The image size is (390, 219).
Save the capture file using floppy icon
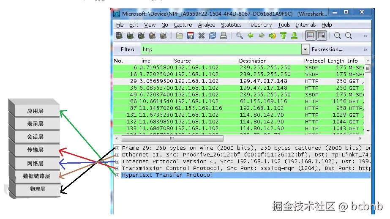191,36
